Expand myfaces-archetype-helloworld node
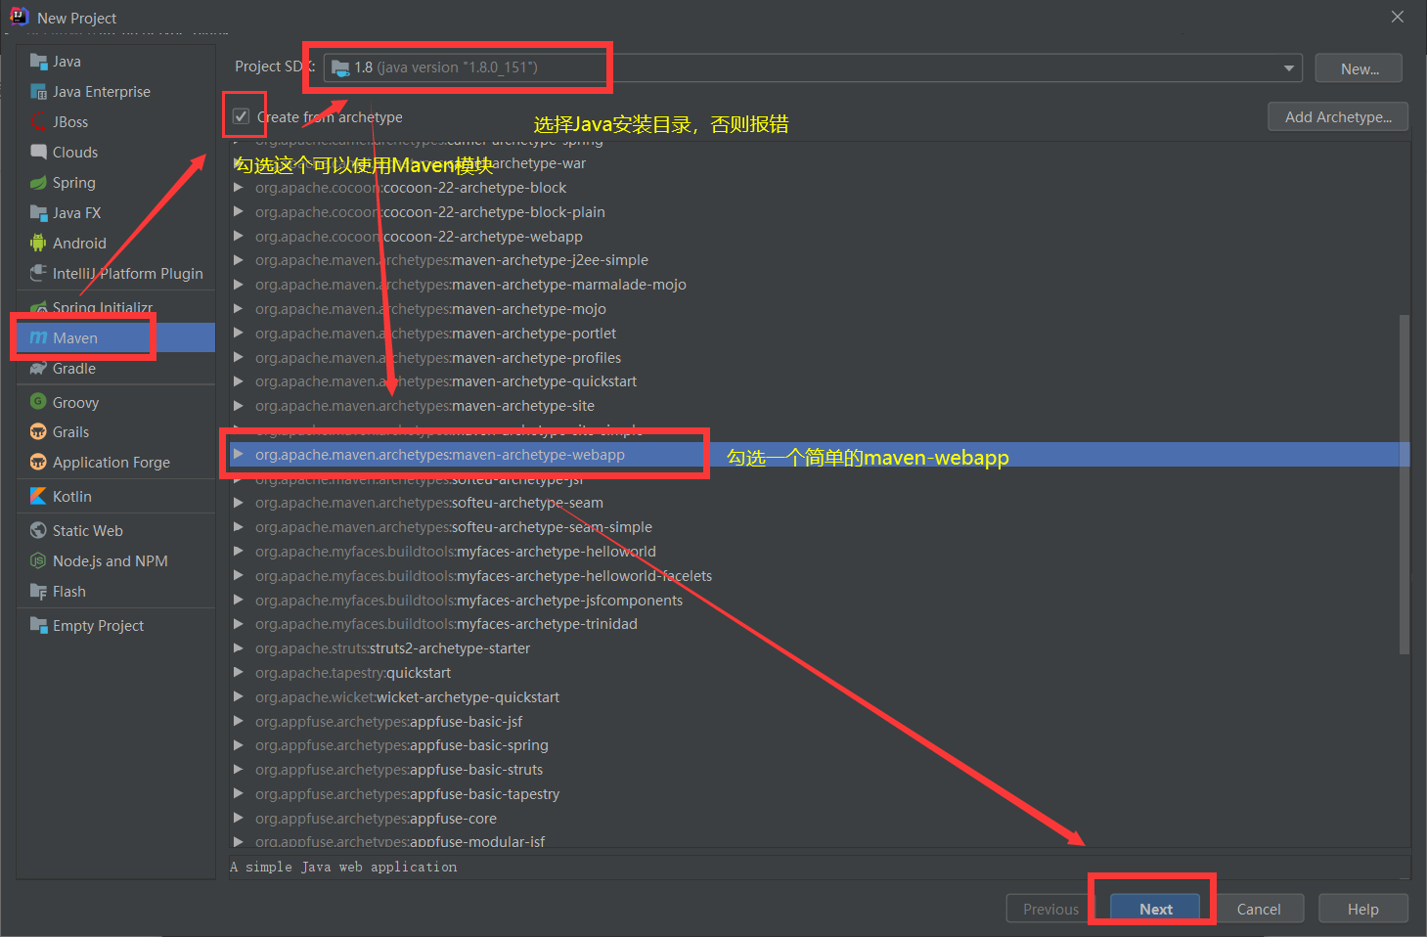 click(x=238, y=551)
